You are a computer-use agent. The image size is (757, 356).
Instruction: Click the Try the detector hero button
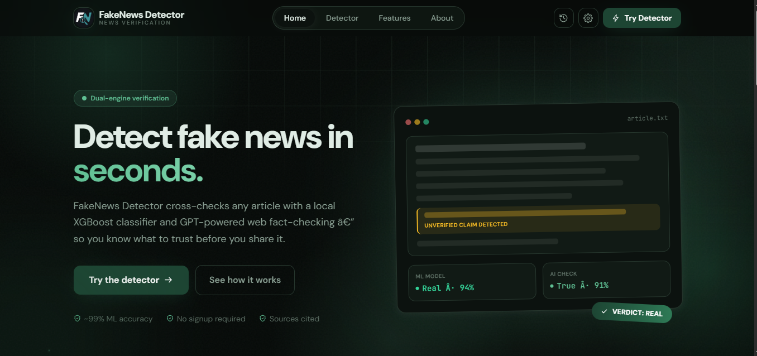pos(131,280)
